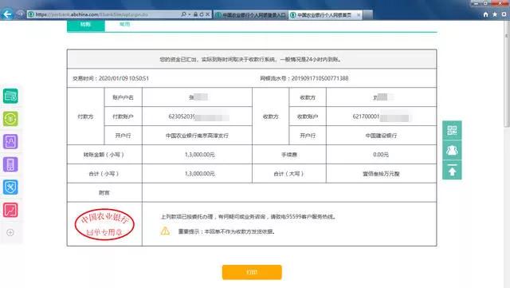Click the handling fee 0.00元 cell
This screenshot has height=288, width=510.
(381, 155)
